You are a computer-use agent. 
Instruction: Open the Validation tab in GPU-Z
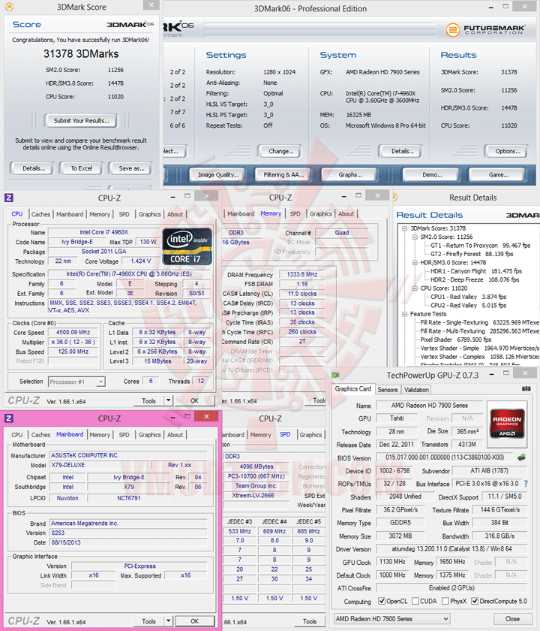click(x=416, y=390)
